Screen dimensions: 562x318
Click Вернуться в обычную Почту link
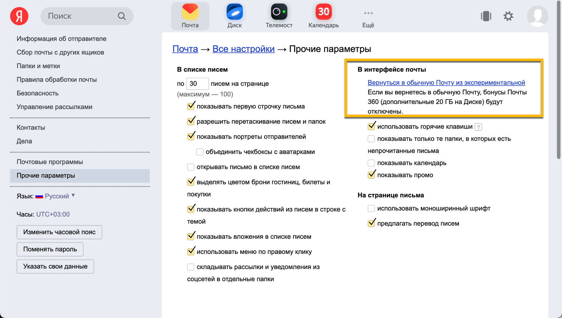pyautogui.click(x=446, y=83)
